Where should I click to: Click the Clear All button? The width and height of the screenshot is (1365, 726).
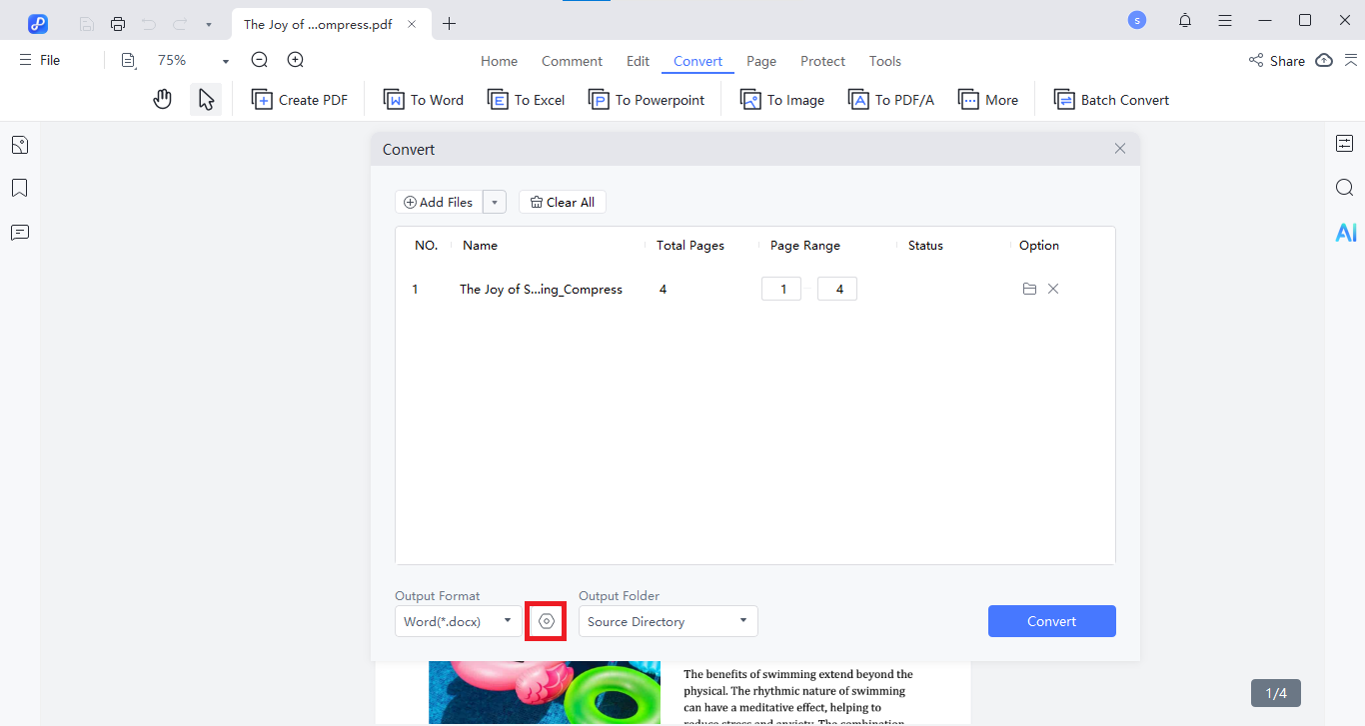[x=563, y=203]
